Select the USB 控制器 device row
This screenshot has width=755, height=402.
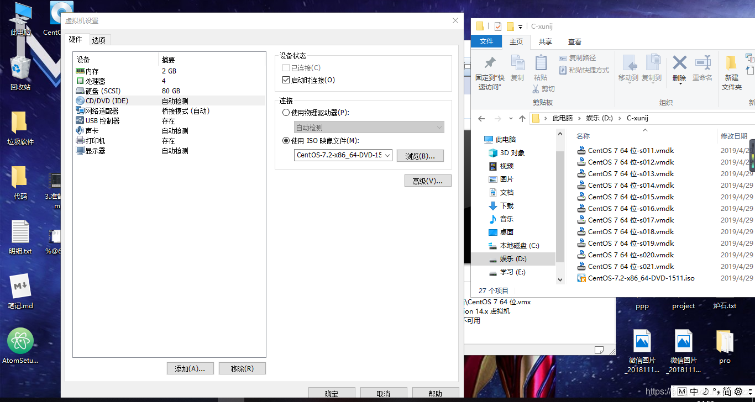(169, 121)
